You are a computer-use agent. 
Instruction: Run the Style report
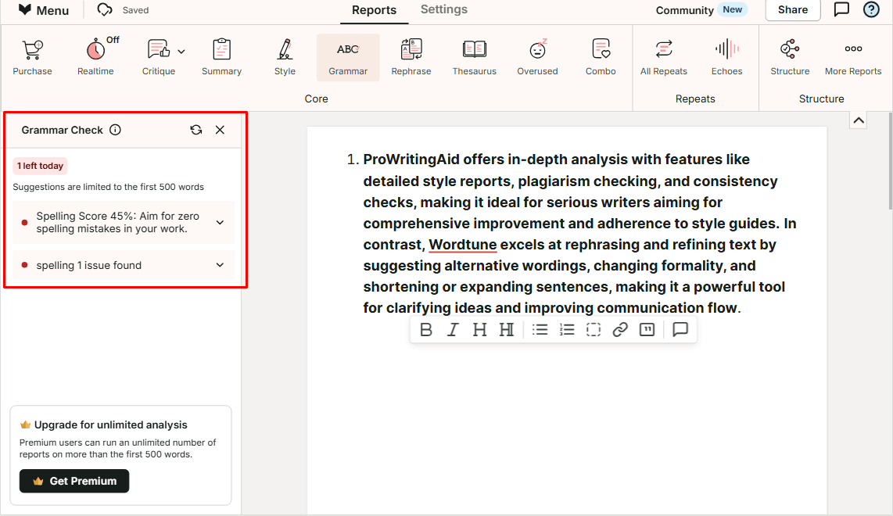coord(285,57)
